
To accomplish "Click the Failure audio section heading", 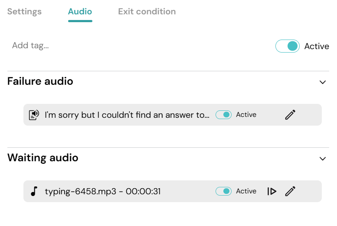I will coord(40,81).
